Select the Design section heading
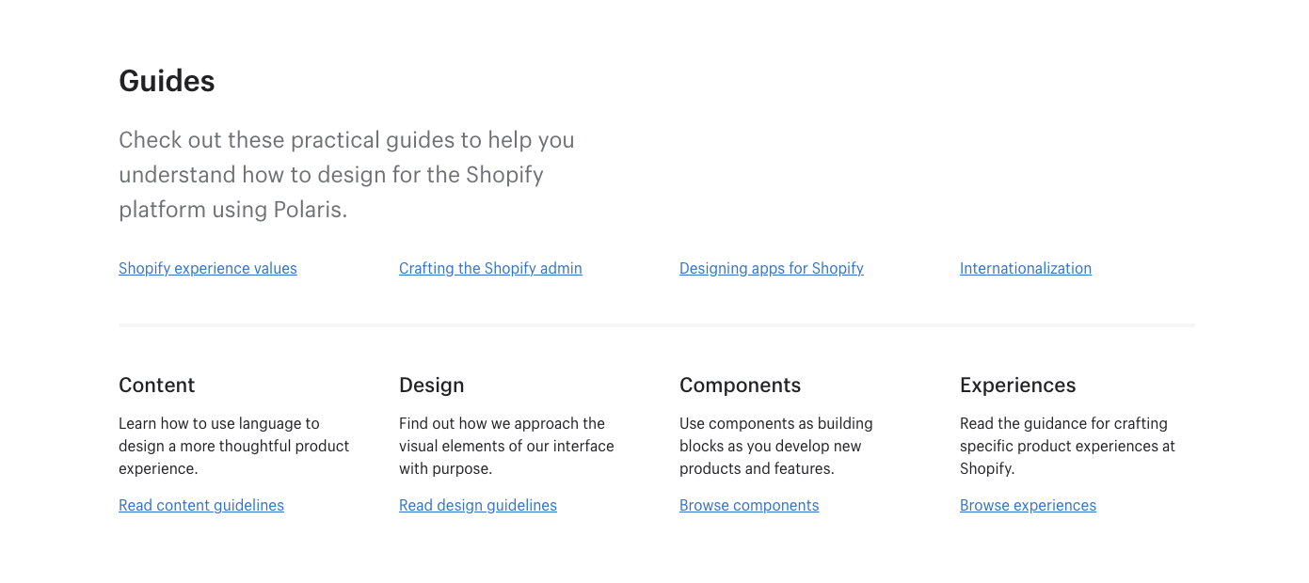Viewport: 1309px width, 583px height. click(x=431, y=385)
